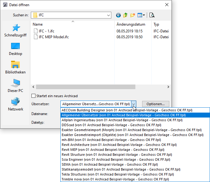Click the file icon of IFC MEP Model.ifc
210x182 pixels.
[36, 37]
